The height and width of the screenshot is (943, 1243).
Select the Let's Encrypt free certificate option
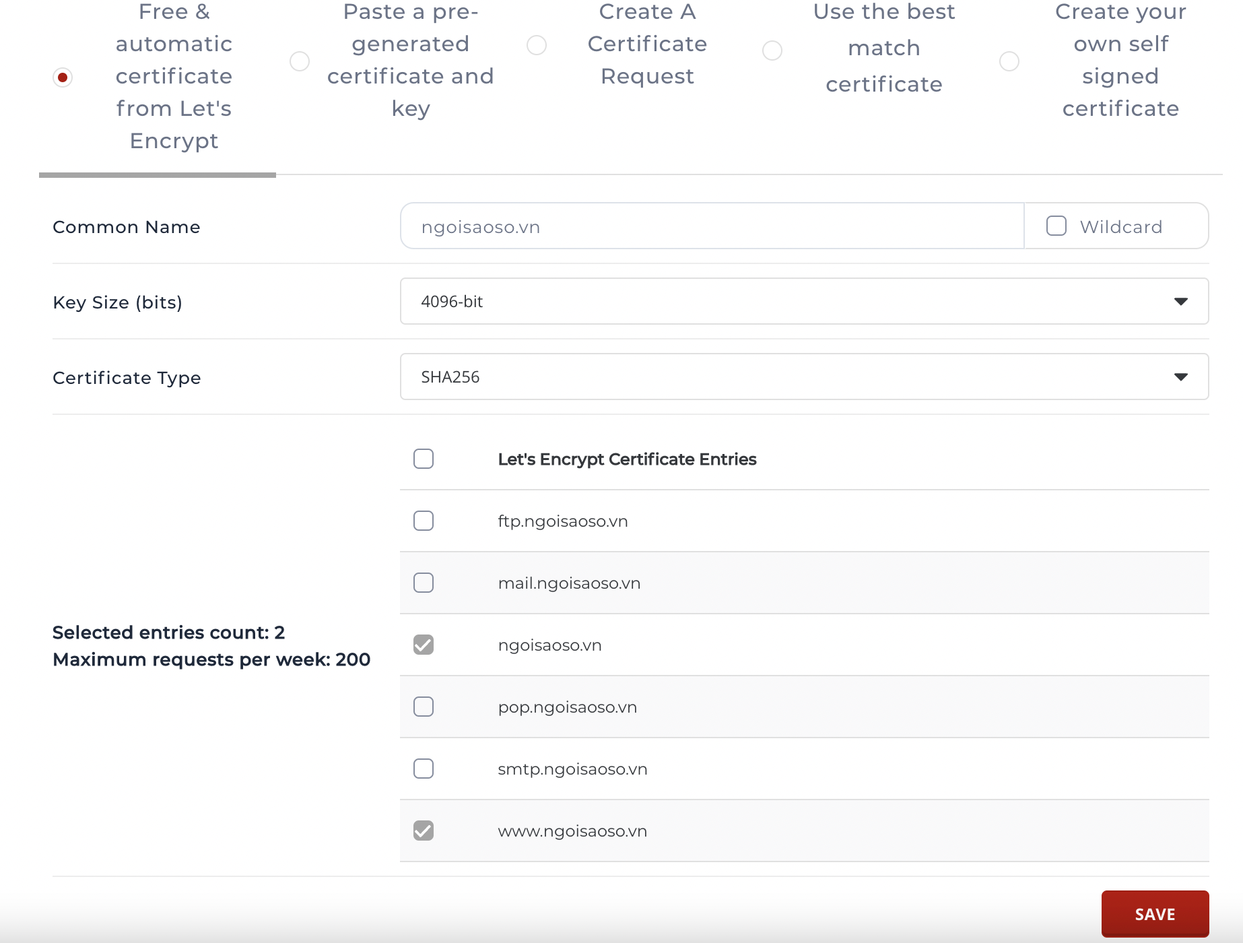coord(63,77)
